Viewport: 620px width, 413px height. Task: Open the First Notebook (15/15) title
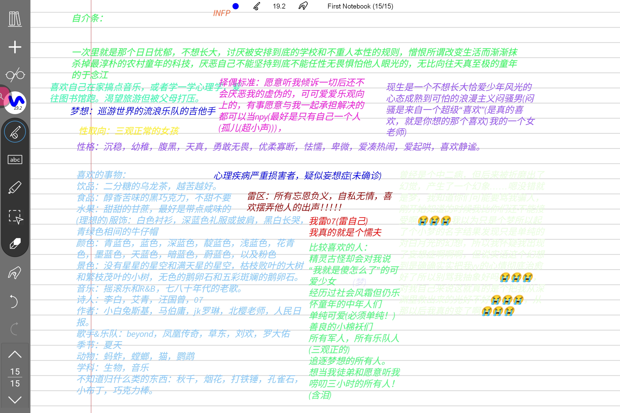(x=360, y=6)
